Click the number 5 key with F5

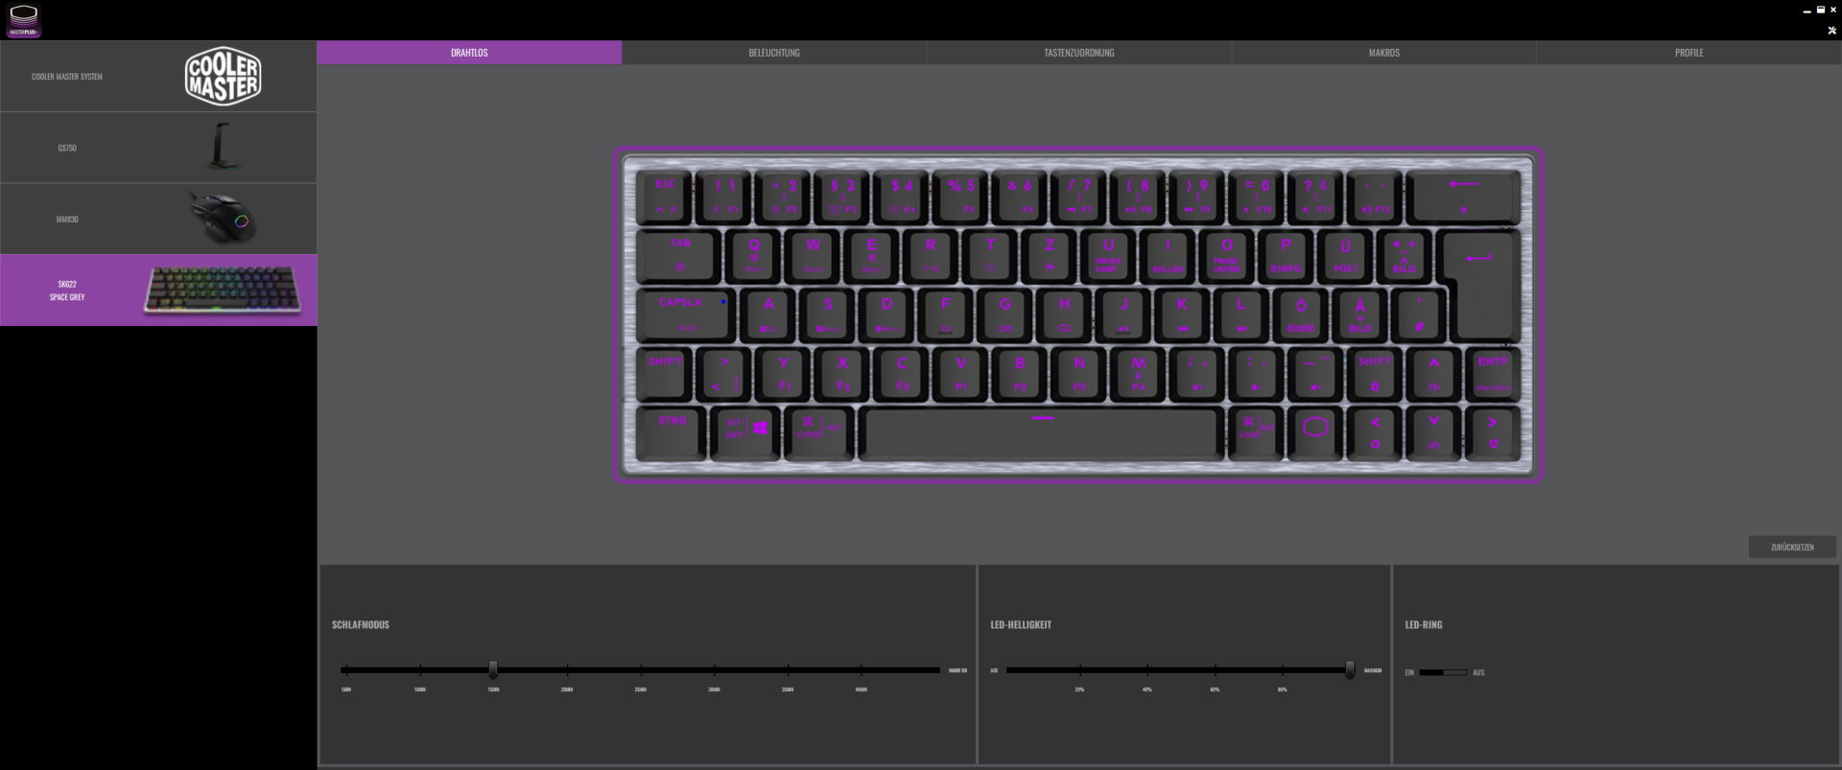(960, 196)
